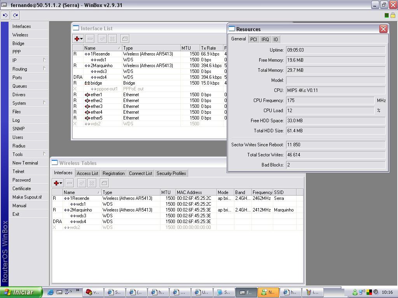The height and width of the screenshot is (298, 398).
Task: Click the Redo arrow in the toolbar
Action: (x=15, y=16)
